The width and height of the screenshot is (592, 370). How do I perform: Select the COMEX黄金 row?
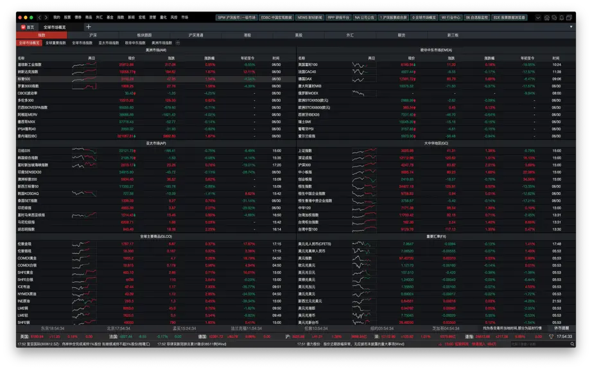(156, 258)
